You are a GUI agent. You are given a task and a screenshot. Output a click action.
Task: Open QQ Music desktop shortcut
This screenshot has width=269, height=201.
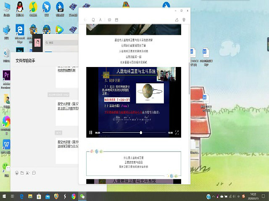[x=33, y=9]
